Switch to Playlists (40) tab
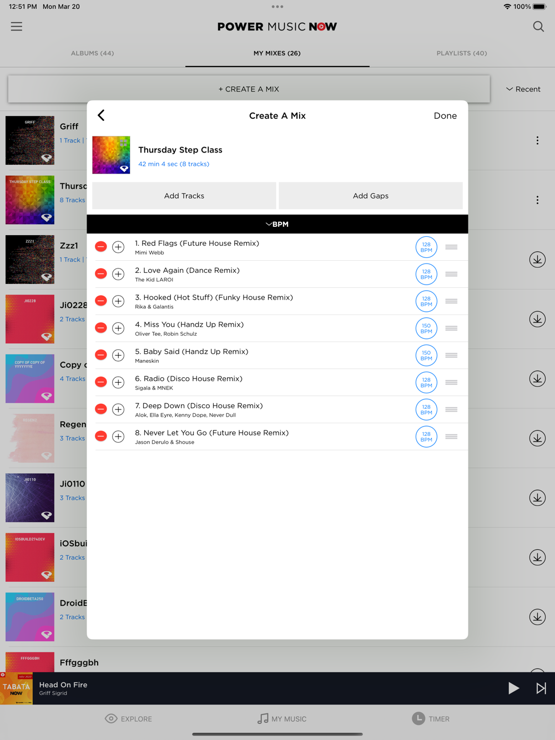The image size is (555, 740). coord(462,53)
